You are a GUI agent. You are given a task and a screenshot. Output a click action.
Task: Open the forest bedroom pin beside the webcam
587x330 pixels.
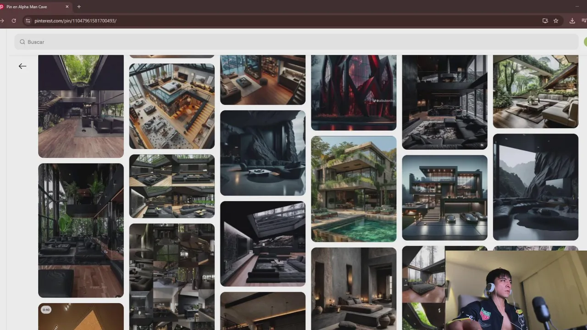(423, 288)
